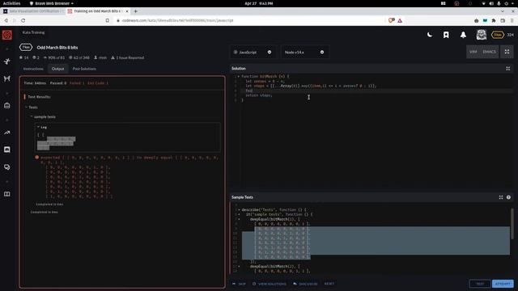Select the Output tab

tap(57, 69)
